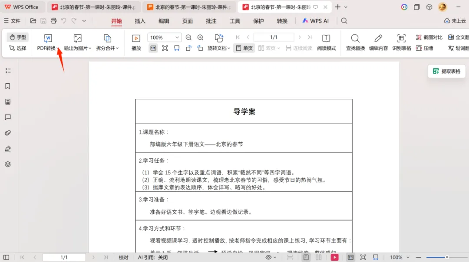This screenshot has height=262, width=469.
Task: Open the folder icon in quick toolbar
Action: click(x=33, y=21)
